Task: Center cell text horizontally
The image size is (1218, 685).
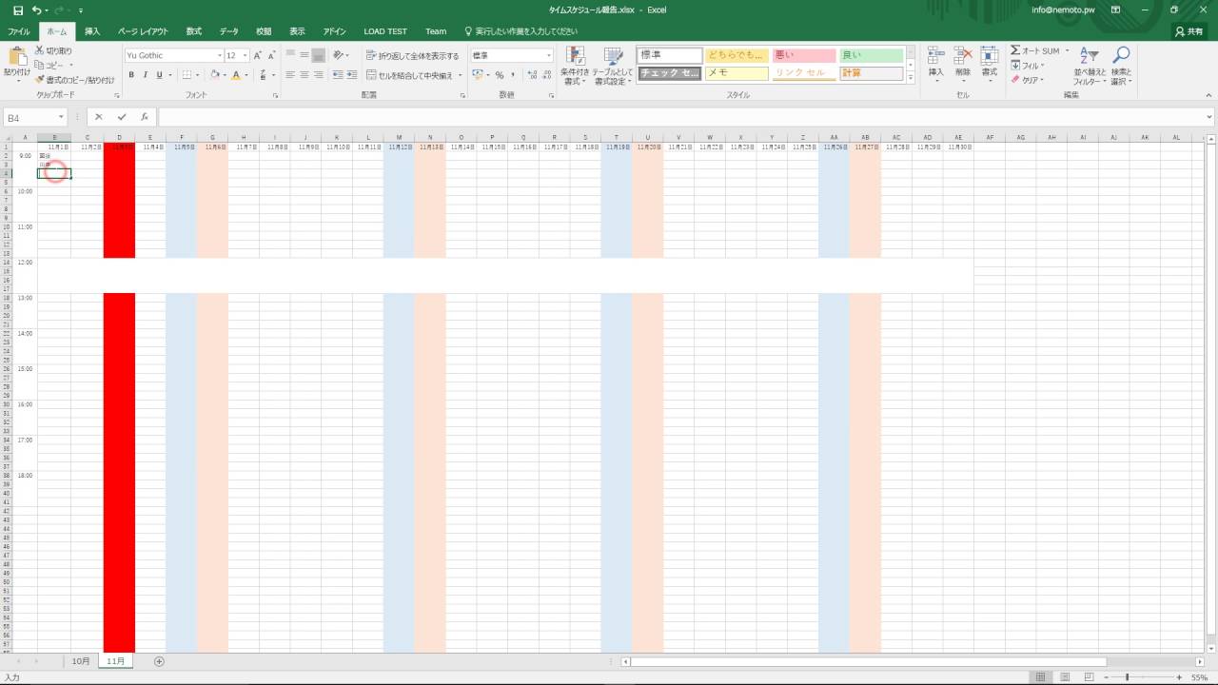Action: point(304,74)
